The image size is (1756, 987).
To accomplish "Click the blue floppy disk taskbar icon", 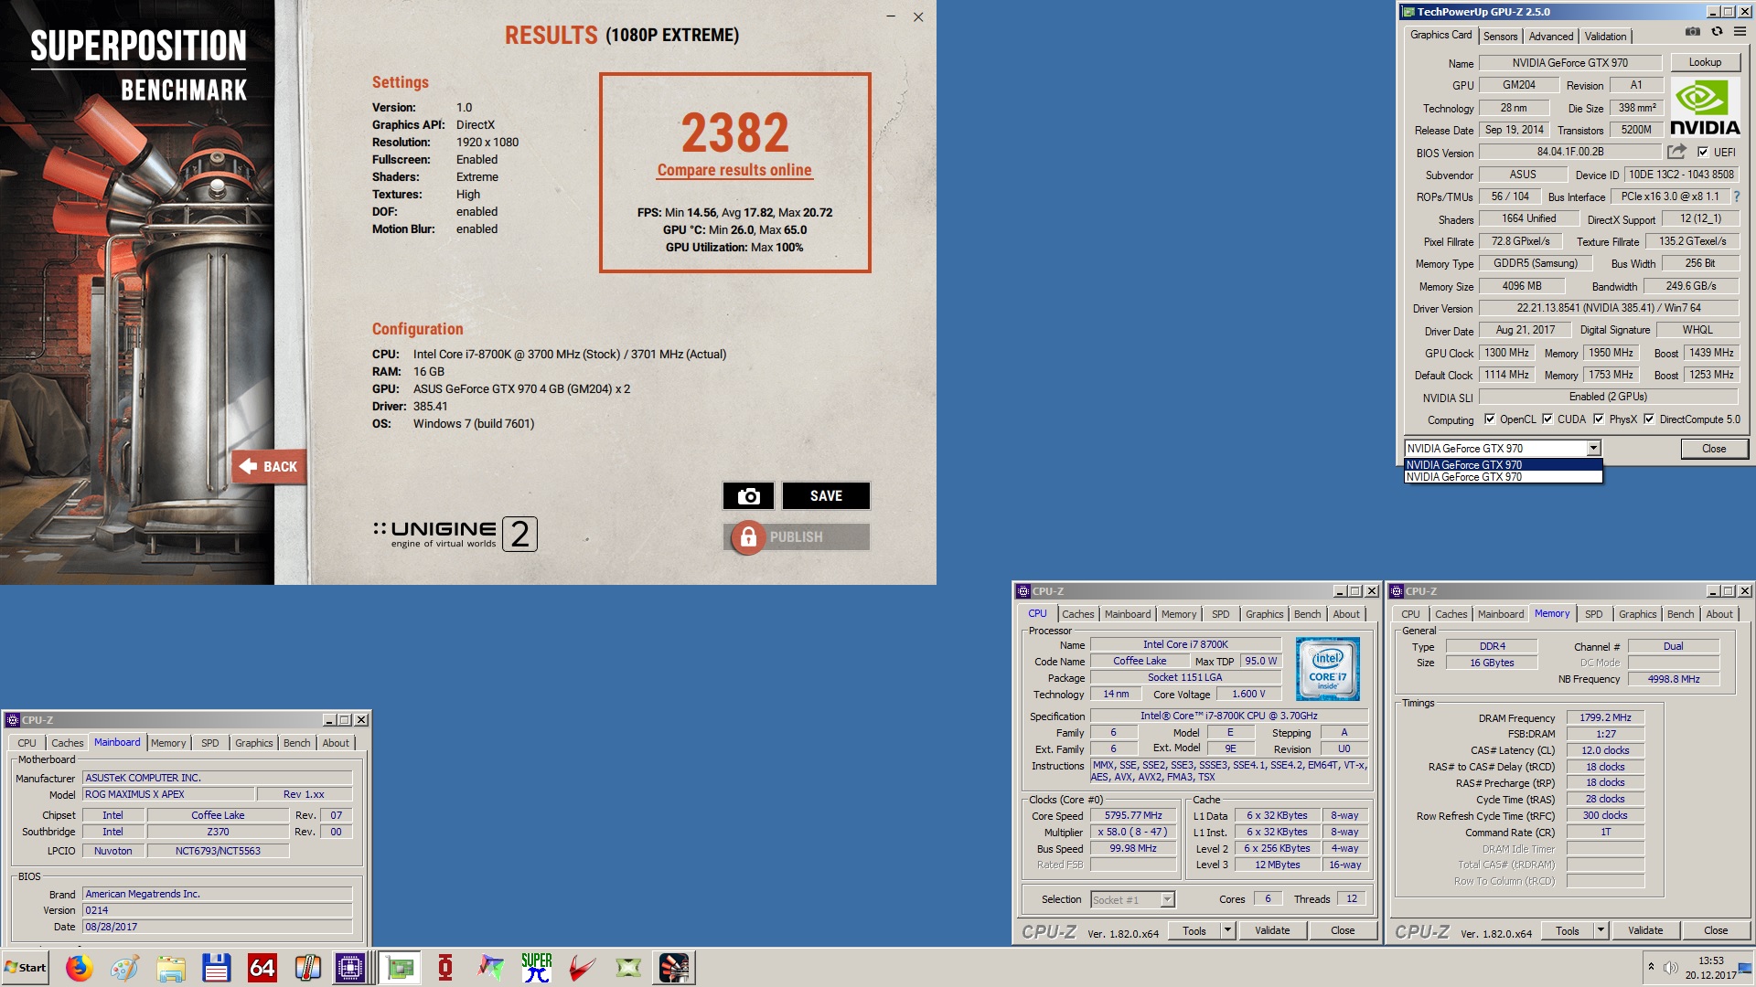I will point(217,968).
